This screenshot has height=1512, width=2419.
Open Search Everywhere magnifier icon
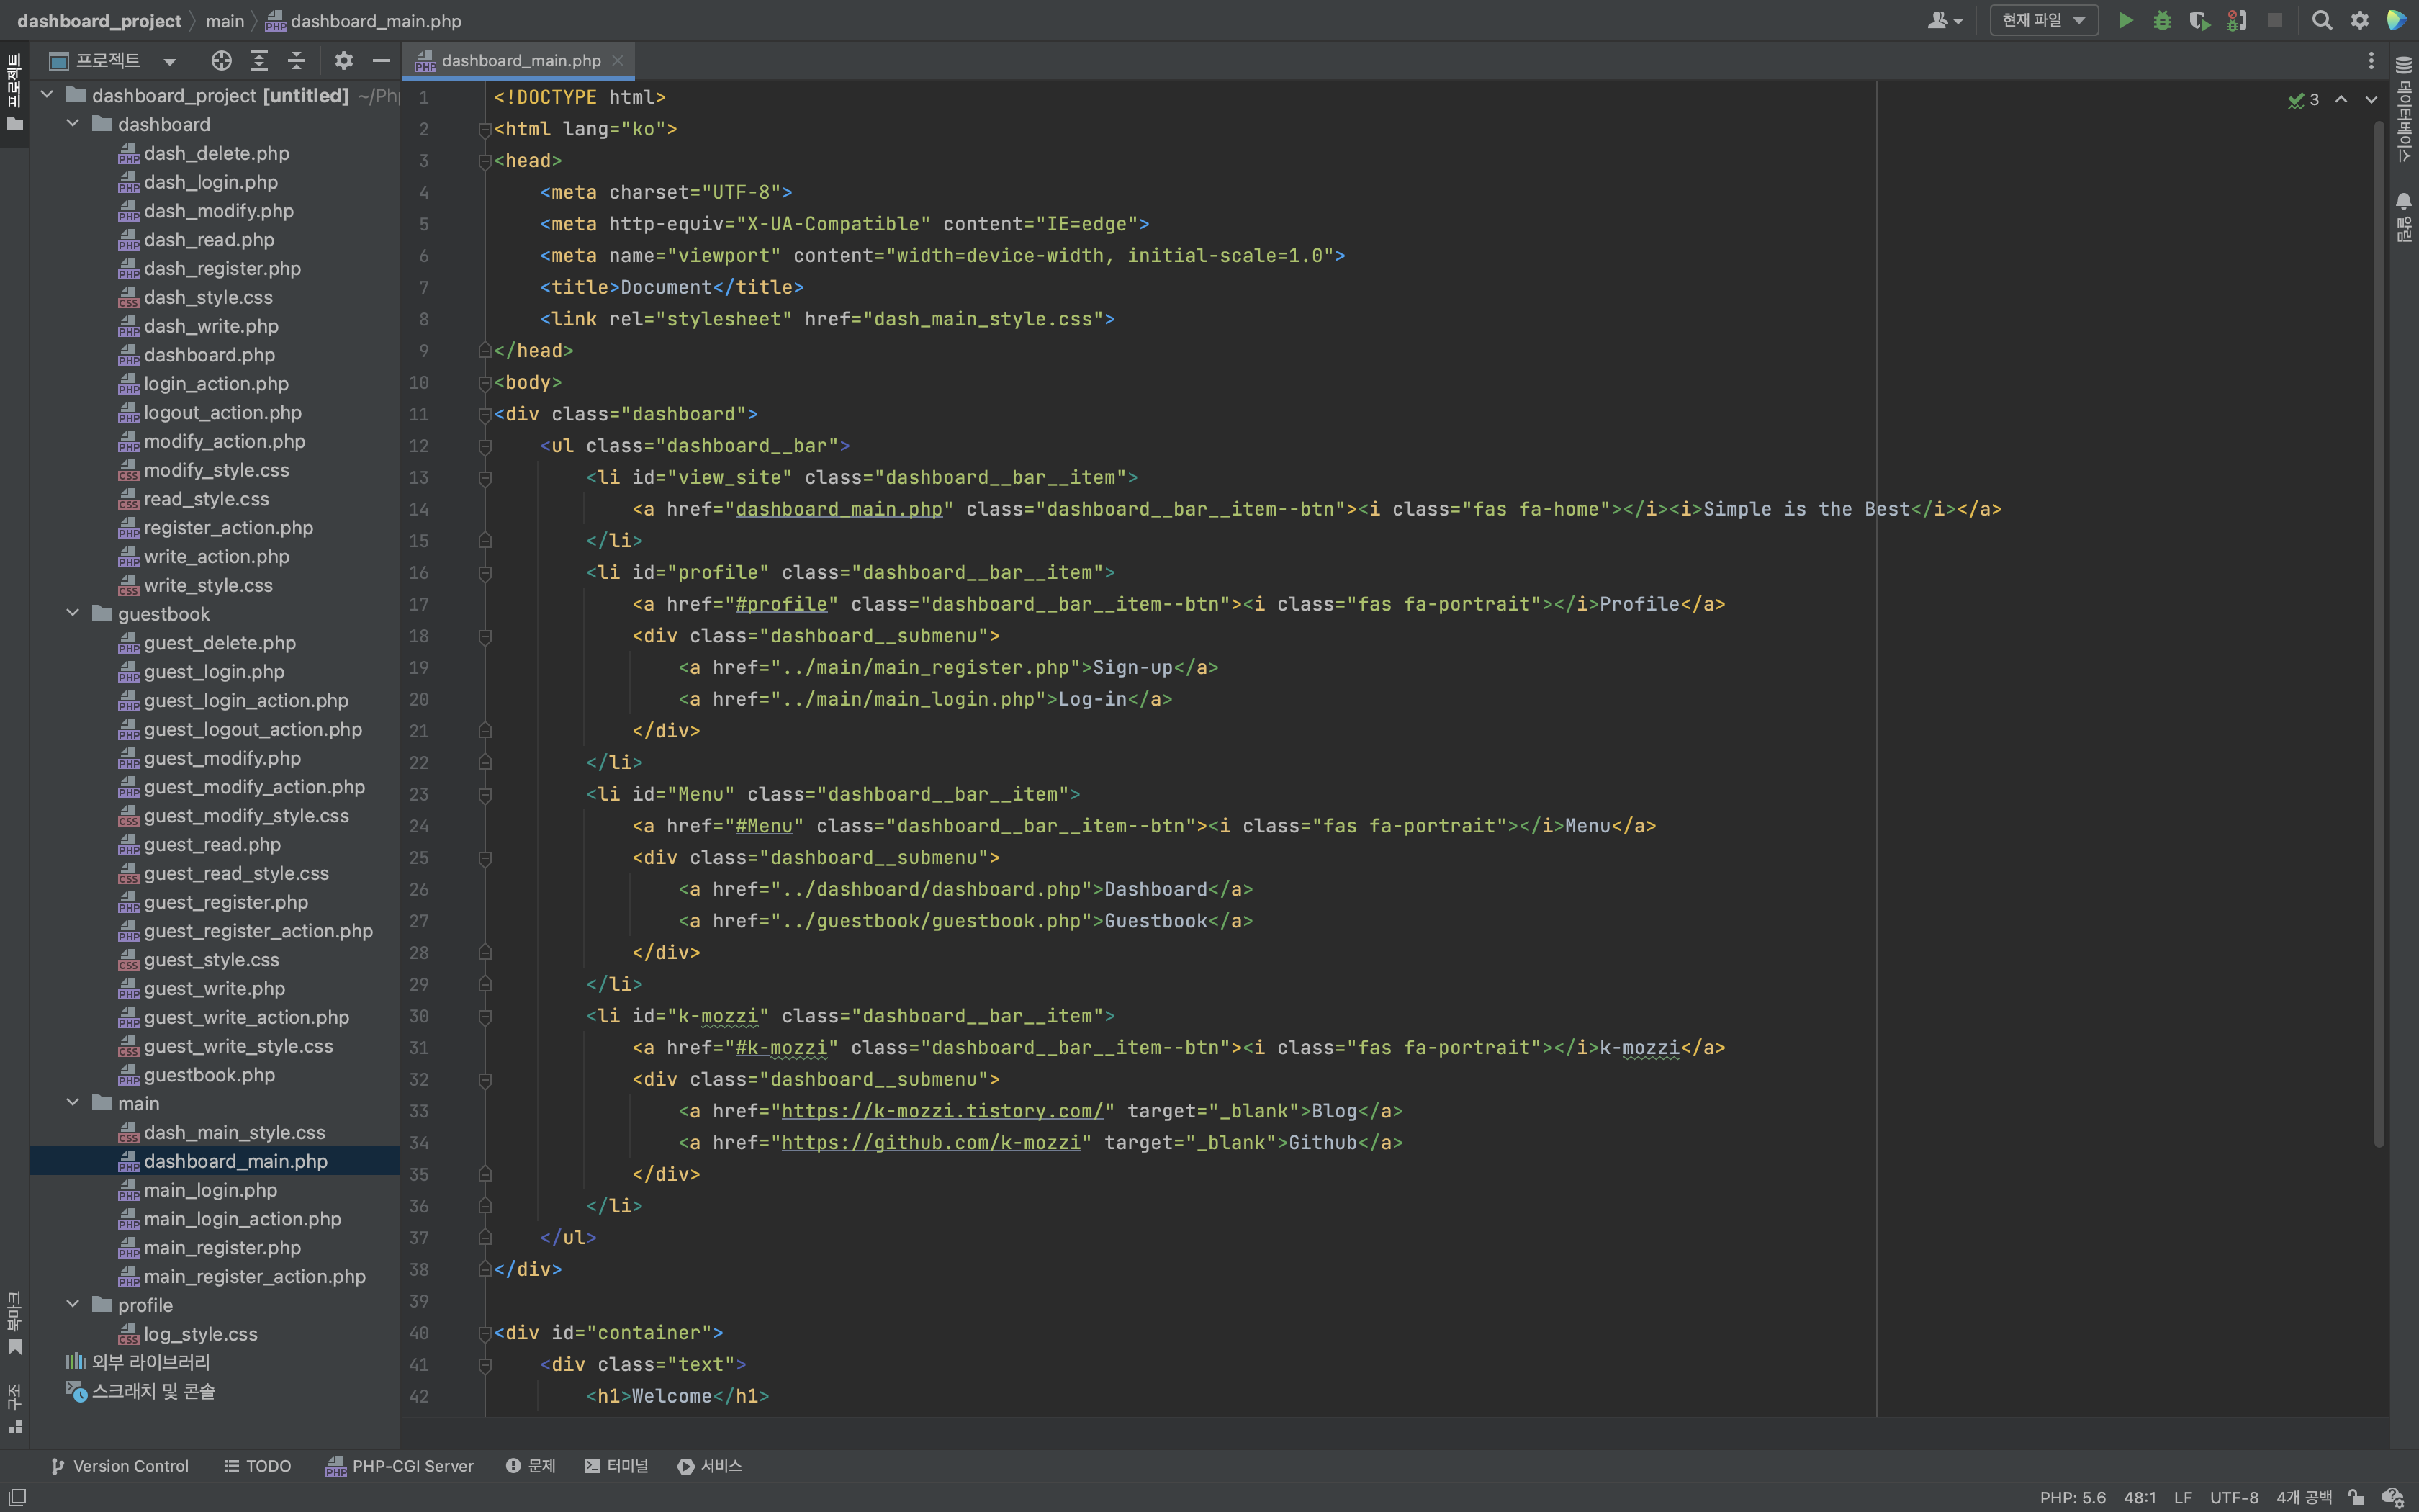coord(2322,21)
